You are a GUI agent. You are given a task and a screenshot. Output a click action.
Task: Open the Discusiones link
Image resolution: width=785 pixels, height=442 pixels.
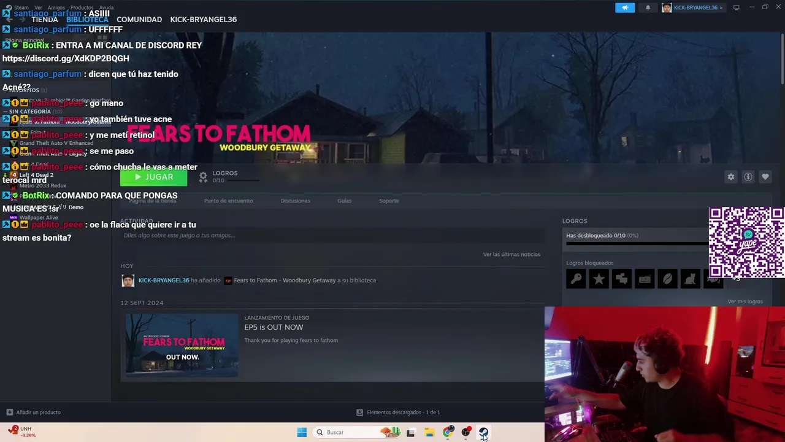pyautogui.click(x=295, y=201)
